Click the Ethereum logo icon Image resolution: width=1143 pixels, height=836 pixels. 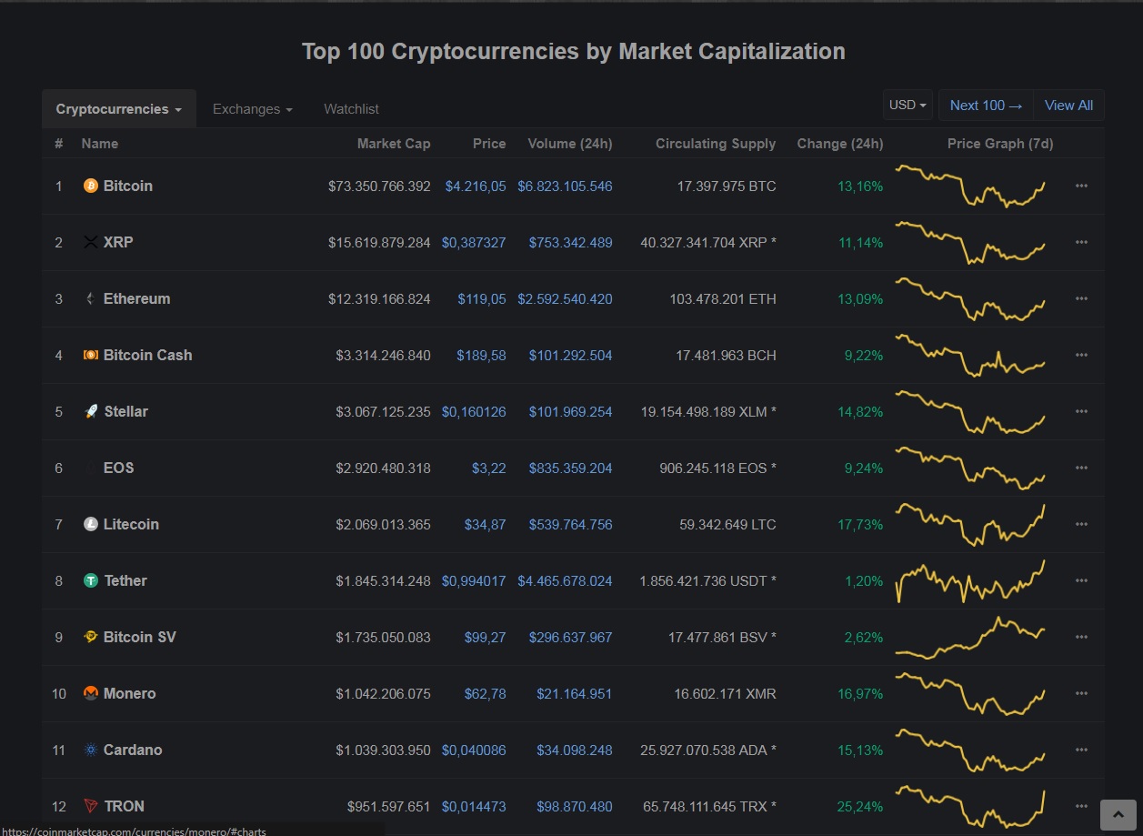pos(90,298)
